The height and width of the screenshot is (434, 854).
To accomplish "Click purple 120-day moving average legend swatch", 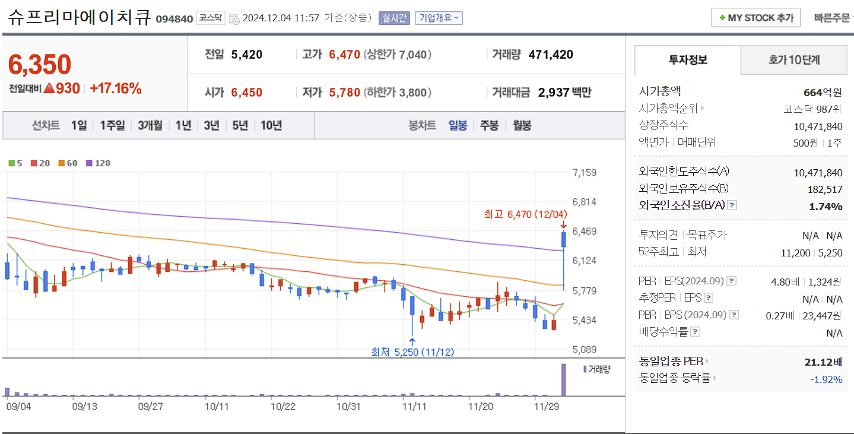I will (x=89, y=163).
